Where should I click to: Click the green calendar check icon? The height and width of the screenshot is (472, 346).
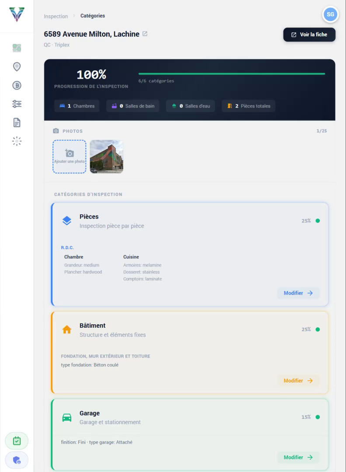[17, 441]
